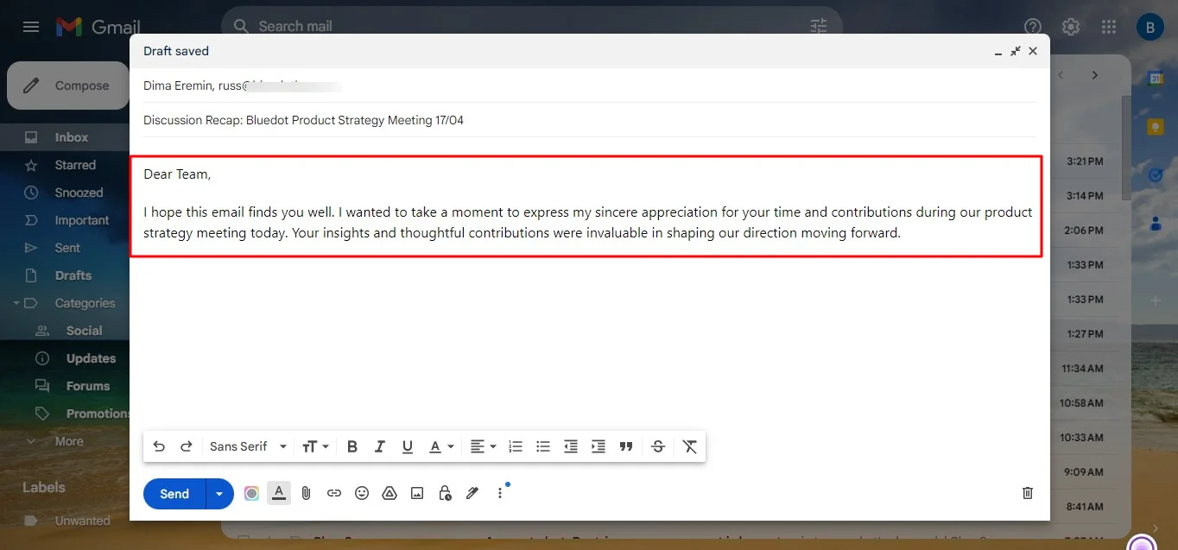
Task: Insert a photo into the message
Action: point(416,492)
